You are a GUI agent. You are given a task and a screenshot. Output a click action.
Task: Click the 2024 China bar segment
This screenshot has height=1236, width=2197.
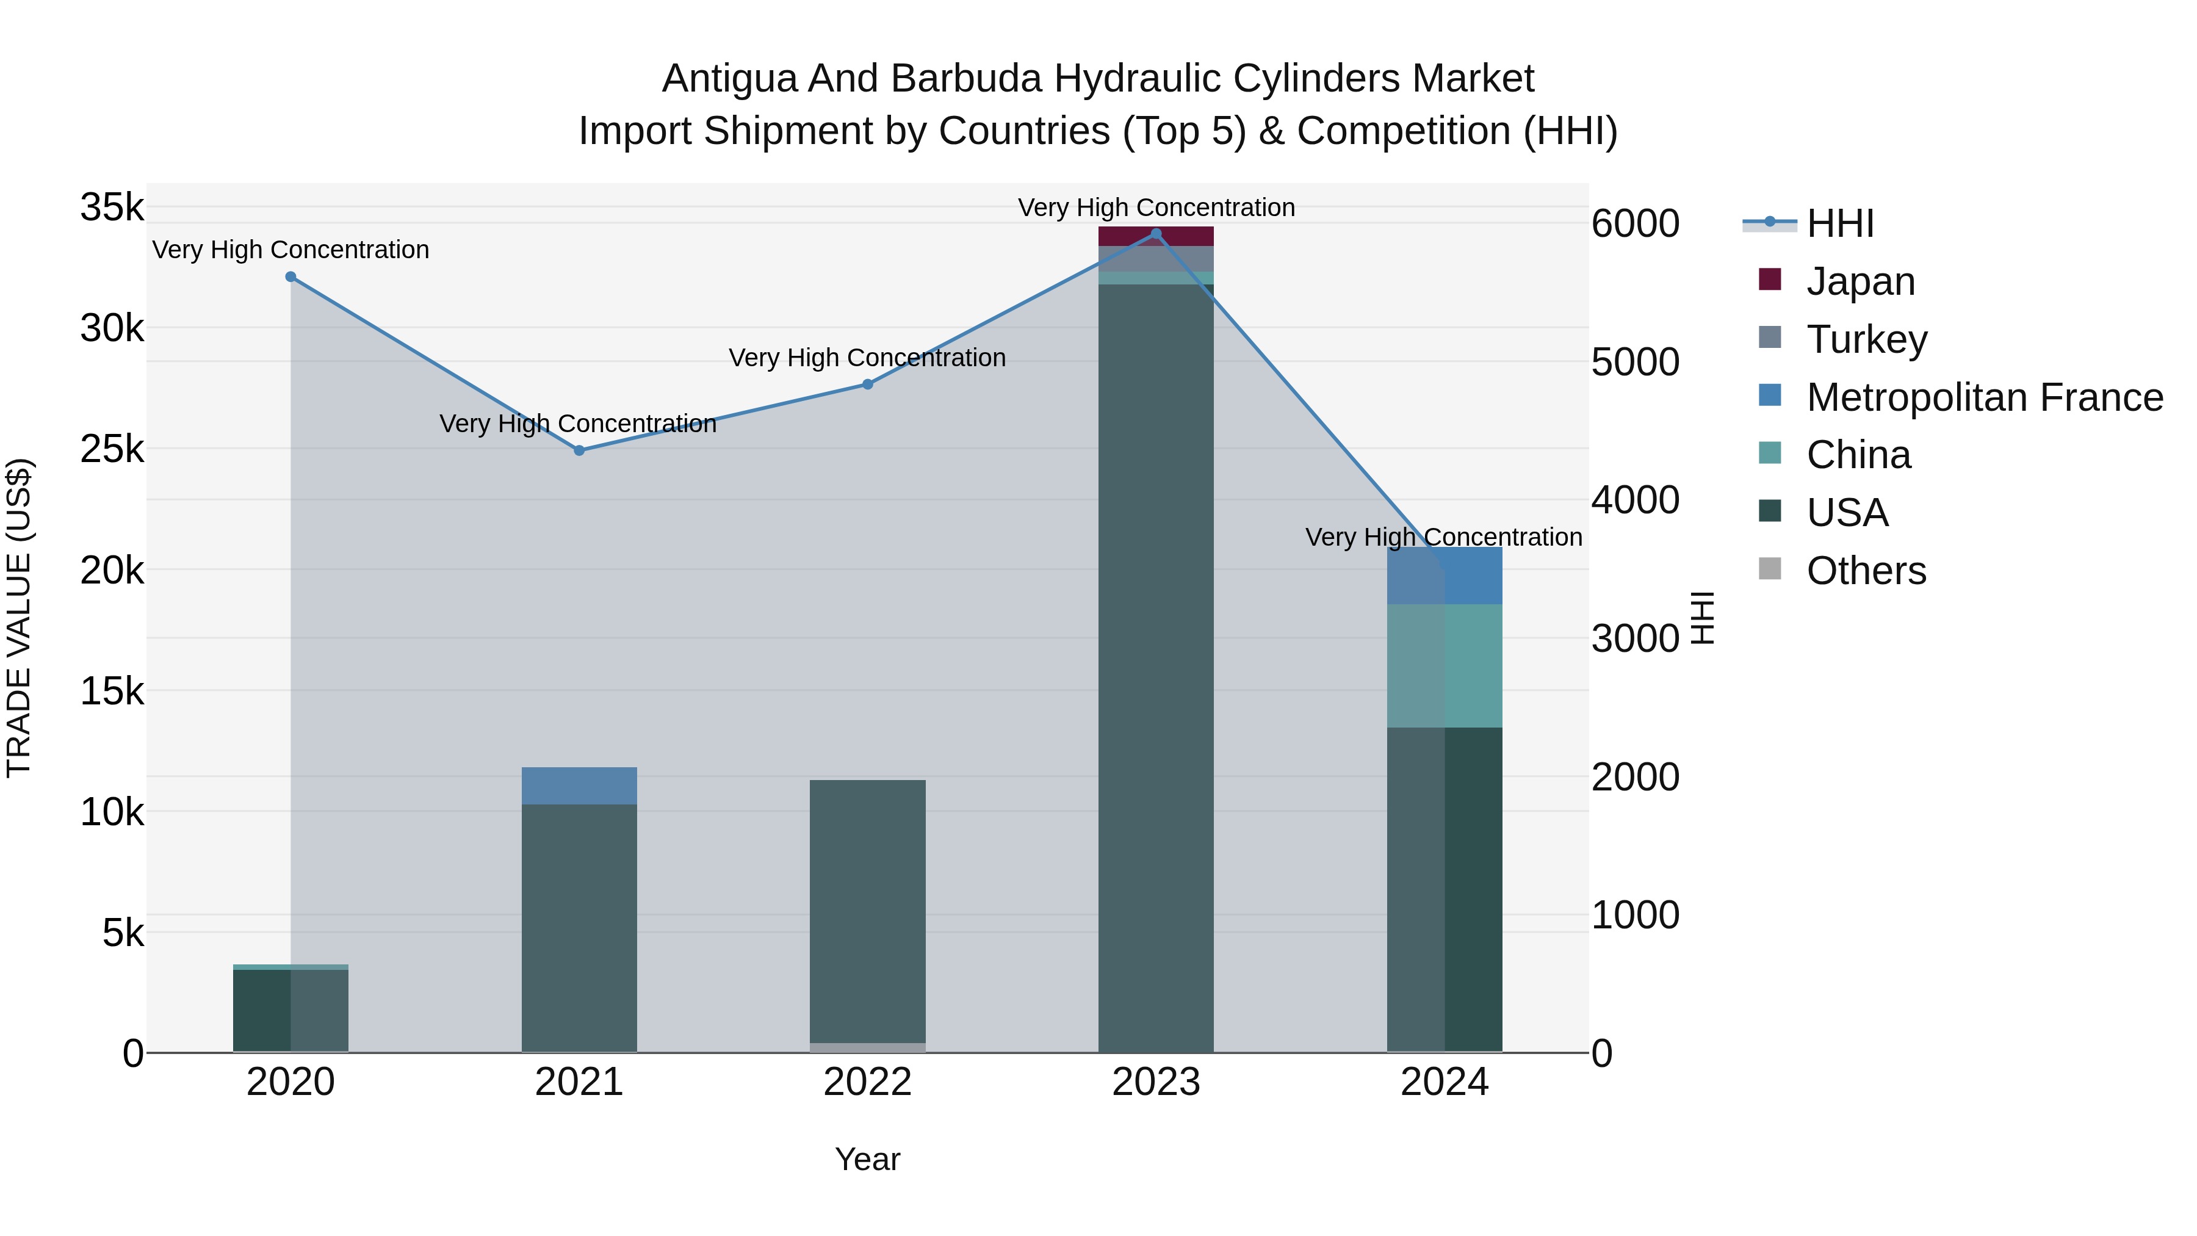pos(1445,666)
